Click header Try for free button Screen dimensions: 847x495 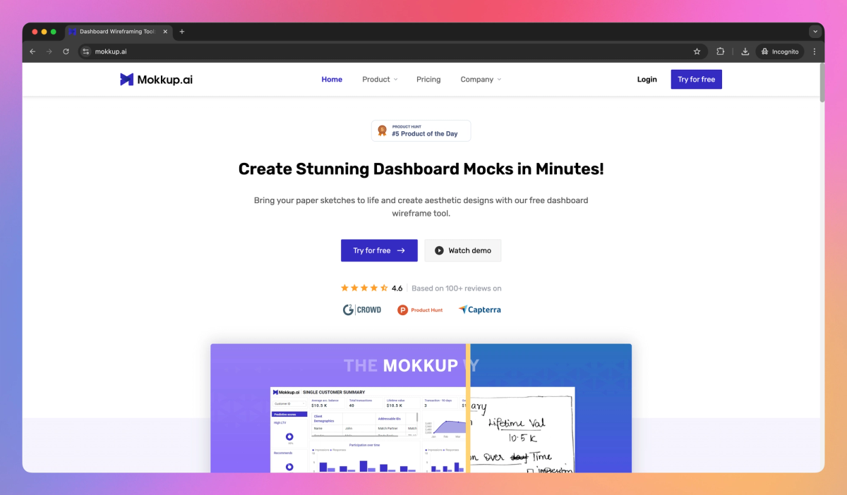696,80
